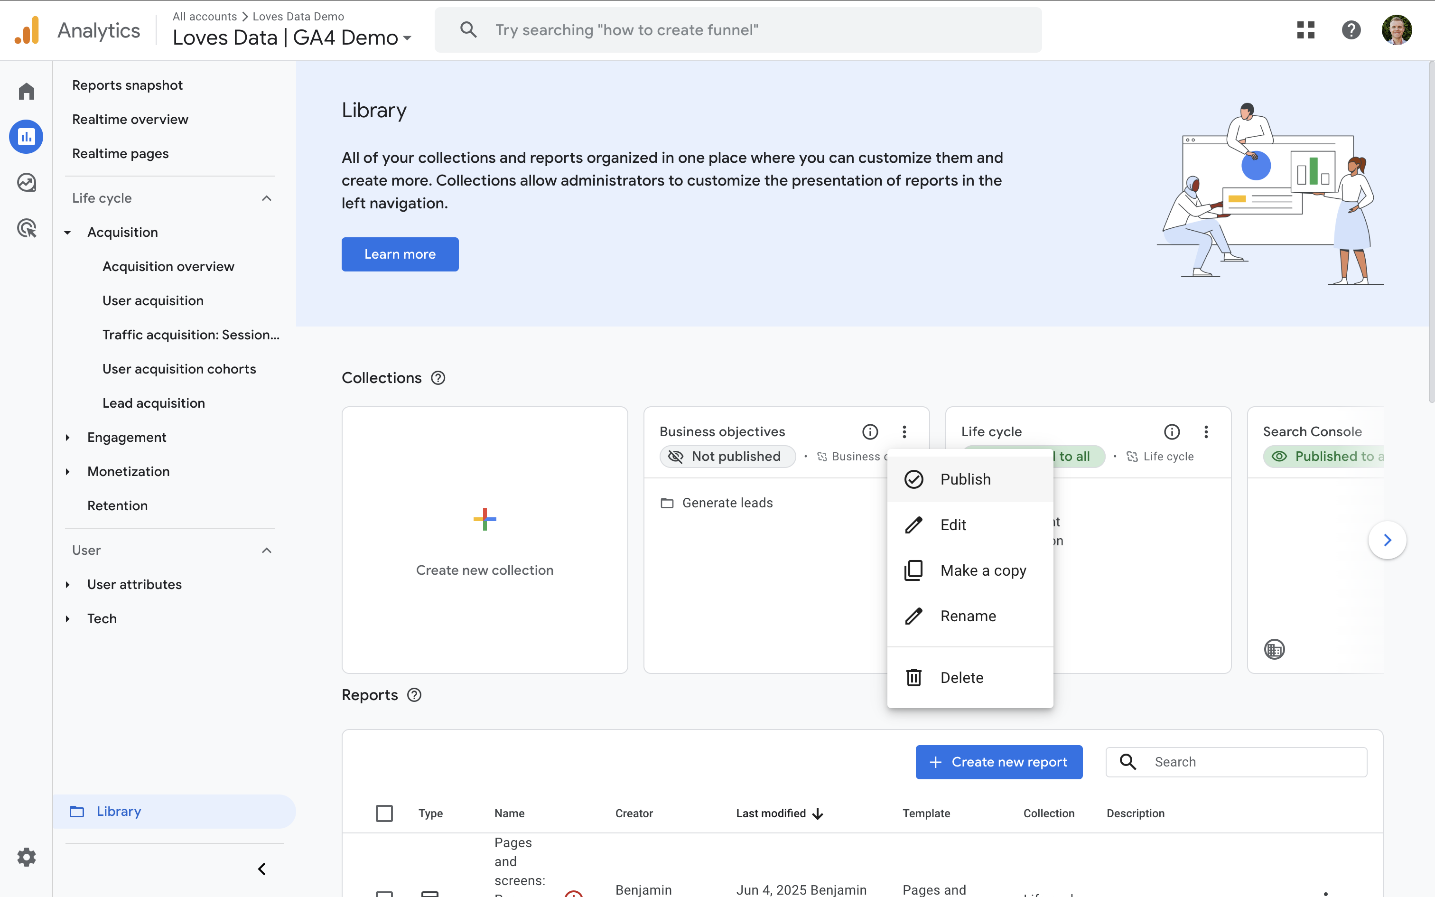The height and width of the screenshot is (897, 1435).
Task: Open Retention report
Action: [117, 506]
